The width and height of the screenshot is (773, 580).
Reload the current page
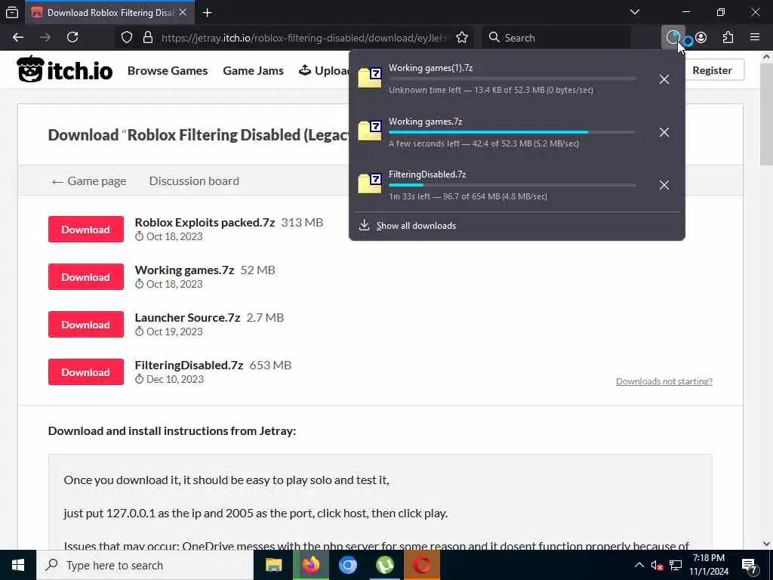(x=72, y=38)
